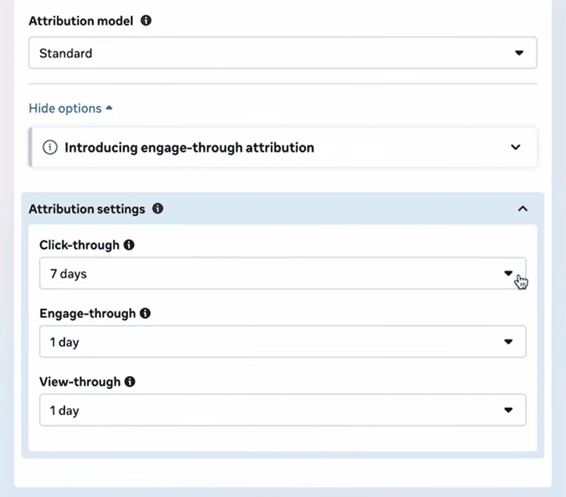This screenshot has height=497, width=566.
Task: Click the info icon beside Attribution settings
Action: pos(158,209)
